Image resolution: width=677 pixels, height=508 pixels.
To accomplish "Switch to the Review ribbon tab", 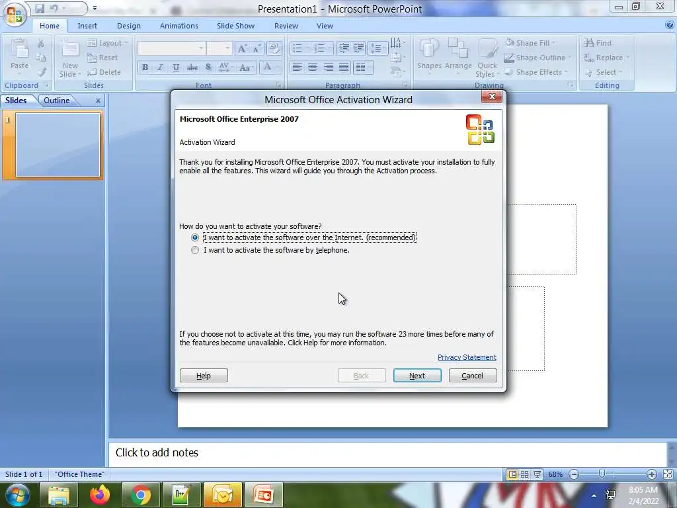I will 286,26.
